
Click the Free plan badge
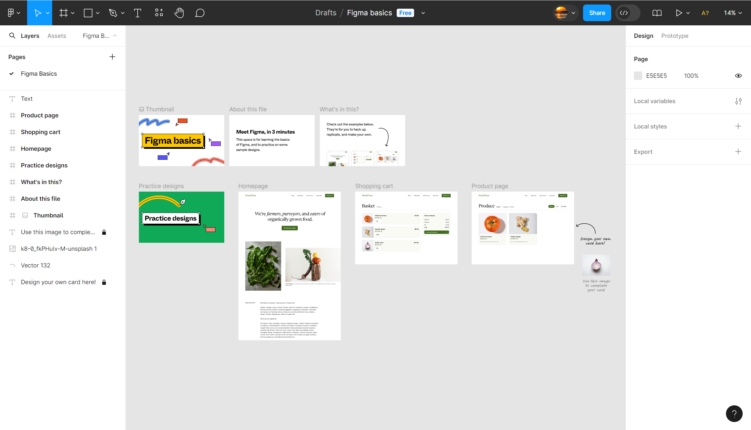405,13
